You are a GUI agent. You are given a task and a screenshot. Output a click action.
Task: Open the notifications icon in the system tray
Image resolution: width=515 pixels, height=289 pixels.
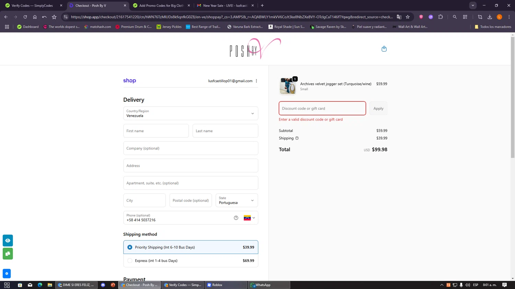tap(504, 285)
